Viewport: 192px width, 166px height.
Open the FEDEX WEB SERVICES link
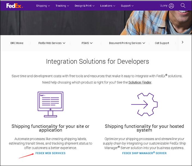pos(50,153)
